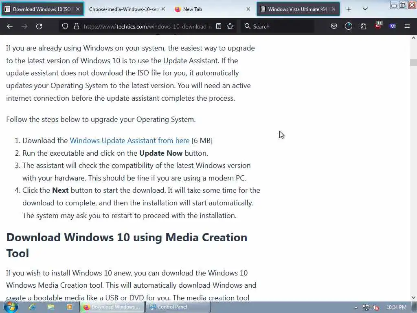Click the network tray icon

pyautogui.click(x=366, y=307)
